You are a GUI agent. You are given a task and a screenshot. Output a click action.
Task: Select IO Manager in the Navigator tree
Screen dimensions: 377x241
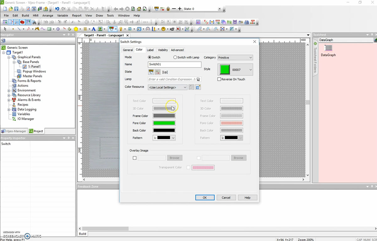coord(26,119)
